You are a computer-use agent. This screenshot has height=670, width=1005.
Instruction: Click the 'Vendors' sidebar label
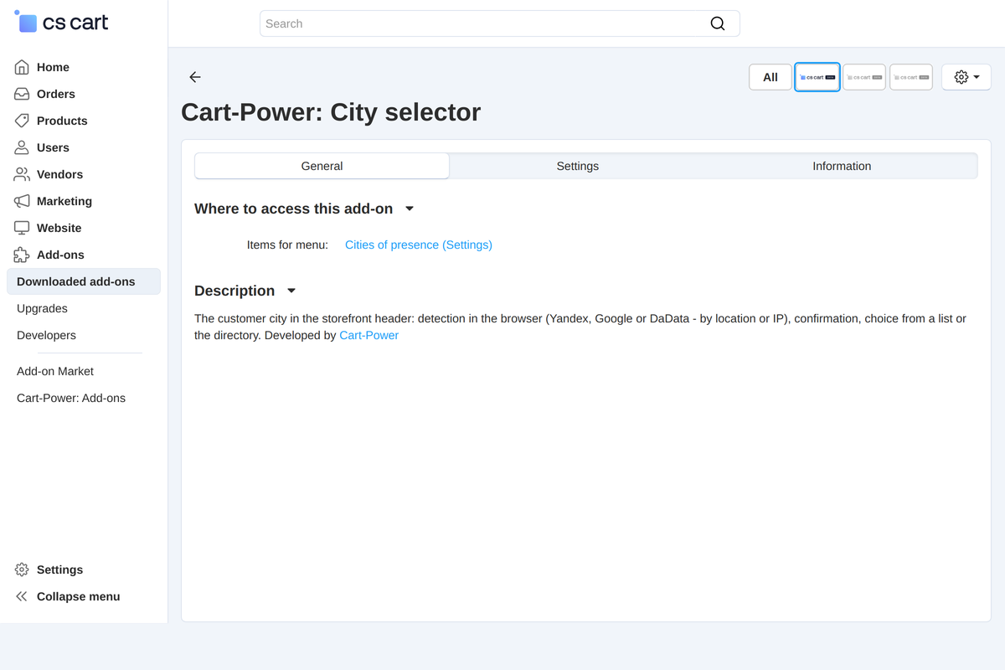[x=59, y=174]
